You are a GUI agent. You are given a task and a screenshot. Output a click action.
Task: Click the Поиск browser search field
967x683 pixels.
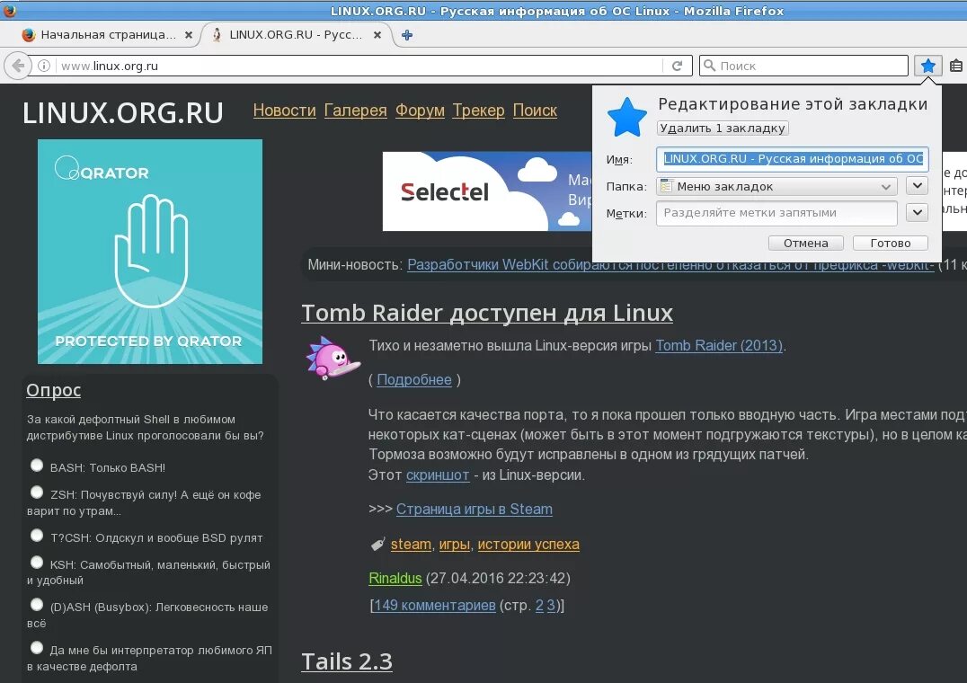click(803, 66)
